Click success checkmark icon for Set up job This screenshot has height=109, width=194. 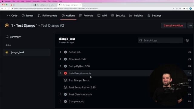[65, 52]
